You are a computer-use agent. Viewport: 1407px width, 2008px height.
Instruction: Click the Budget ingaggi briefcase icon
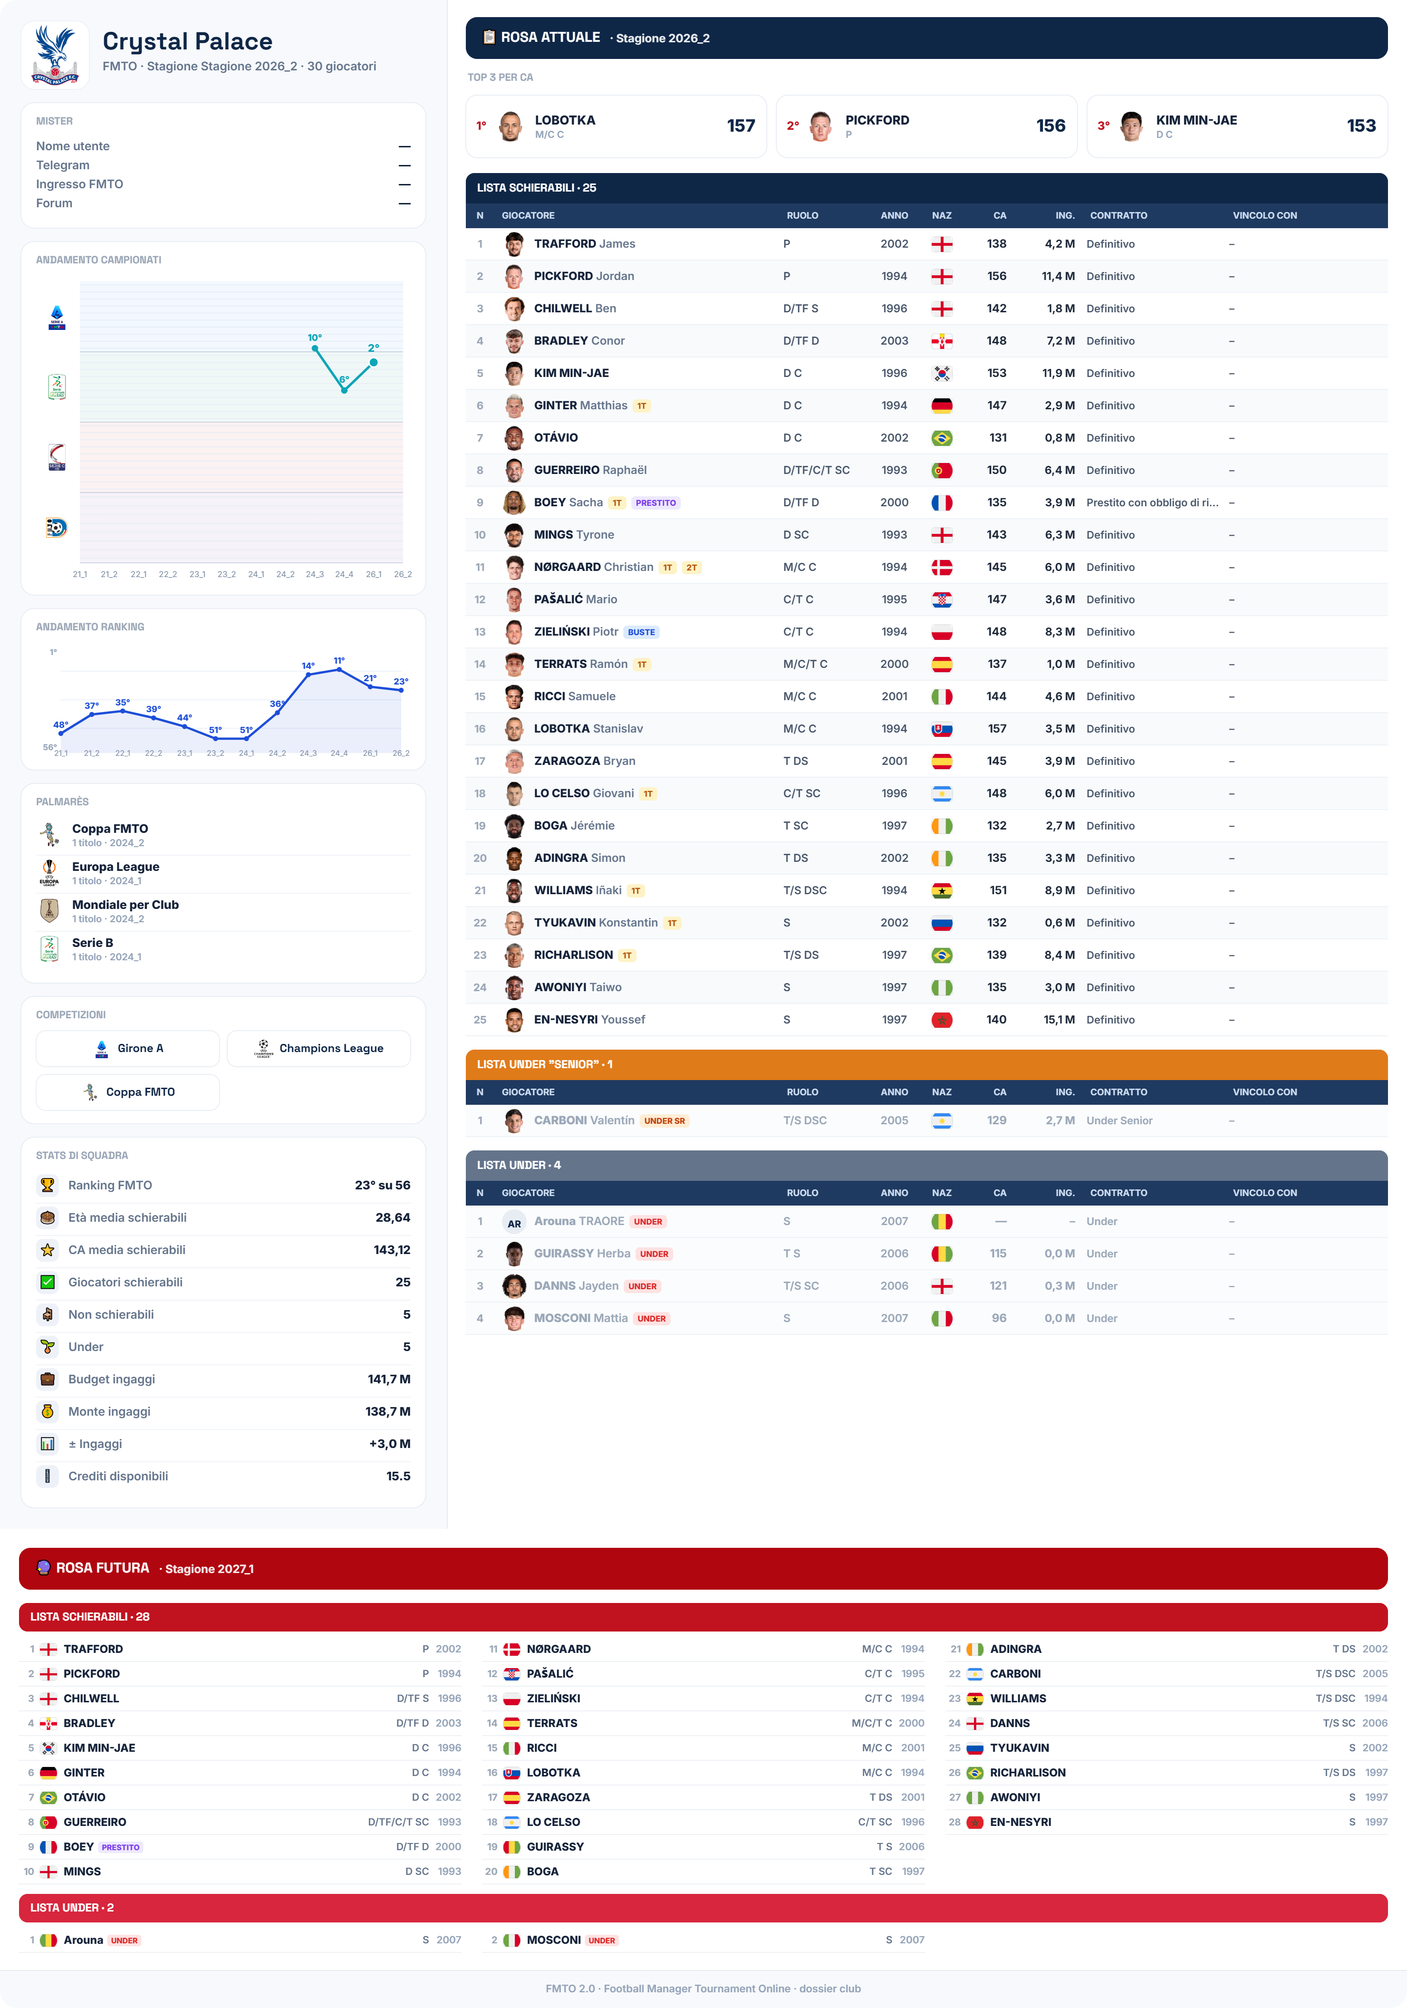pyautogui.click(x=47, y=1379)
